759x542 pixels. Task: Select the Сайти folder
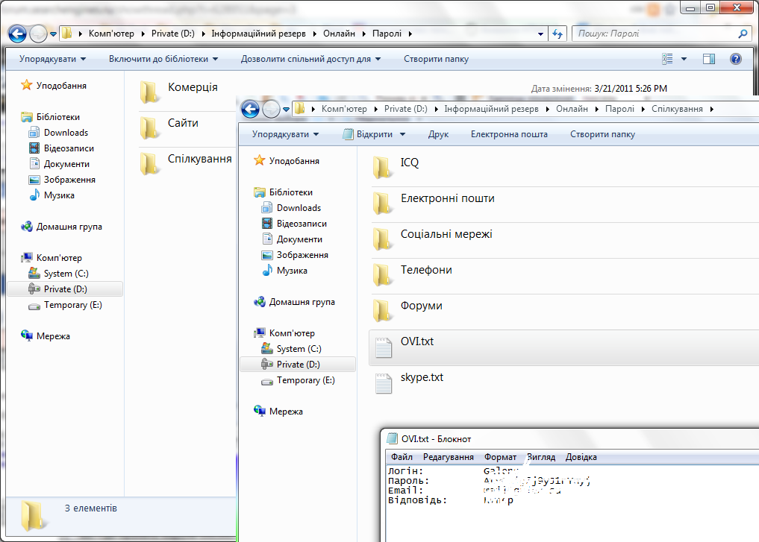click(x=183, y=123)
